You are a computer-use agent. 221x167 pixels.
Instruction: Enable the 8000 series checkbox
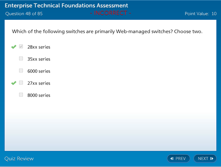pyautogui.click(x=21, y=95)
